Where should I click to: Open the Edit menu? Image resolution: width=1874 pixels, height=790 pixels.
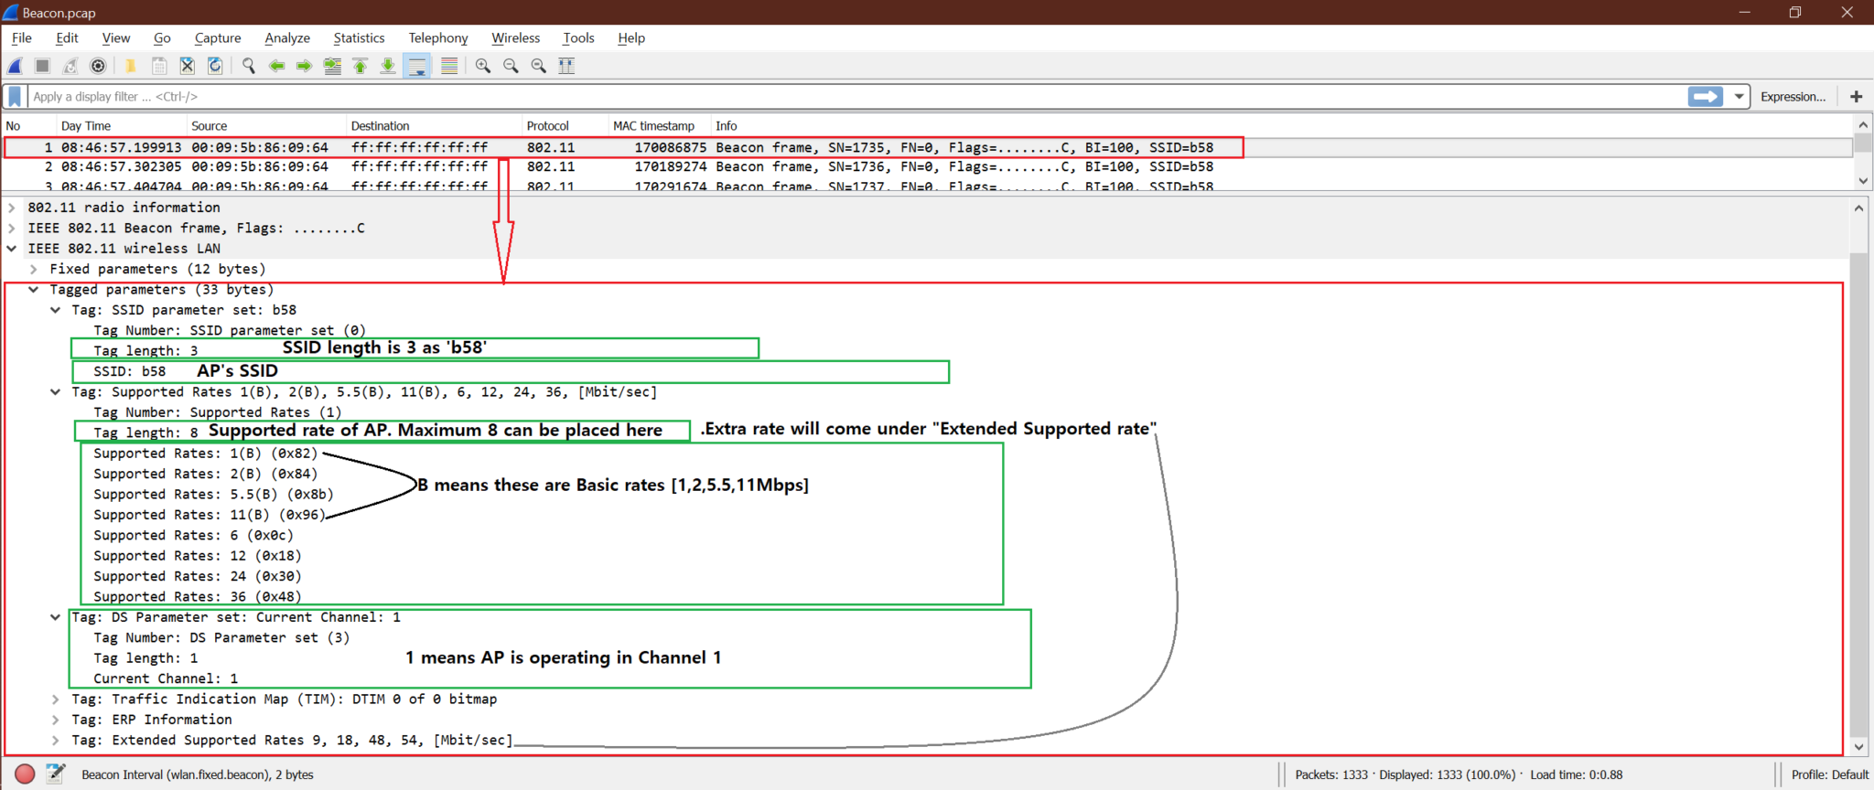(67, 37)
